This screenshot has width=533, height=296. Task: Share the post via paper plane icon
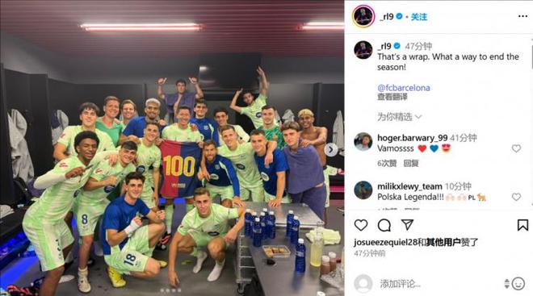[407, 225]
